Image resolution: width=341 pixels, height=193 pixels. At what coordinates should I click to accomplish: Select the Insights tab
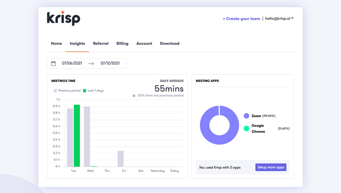tap(77, 44)
